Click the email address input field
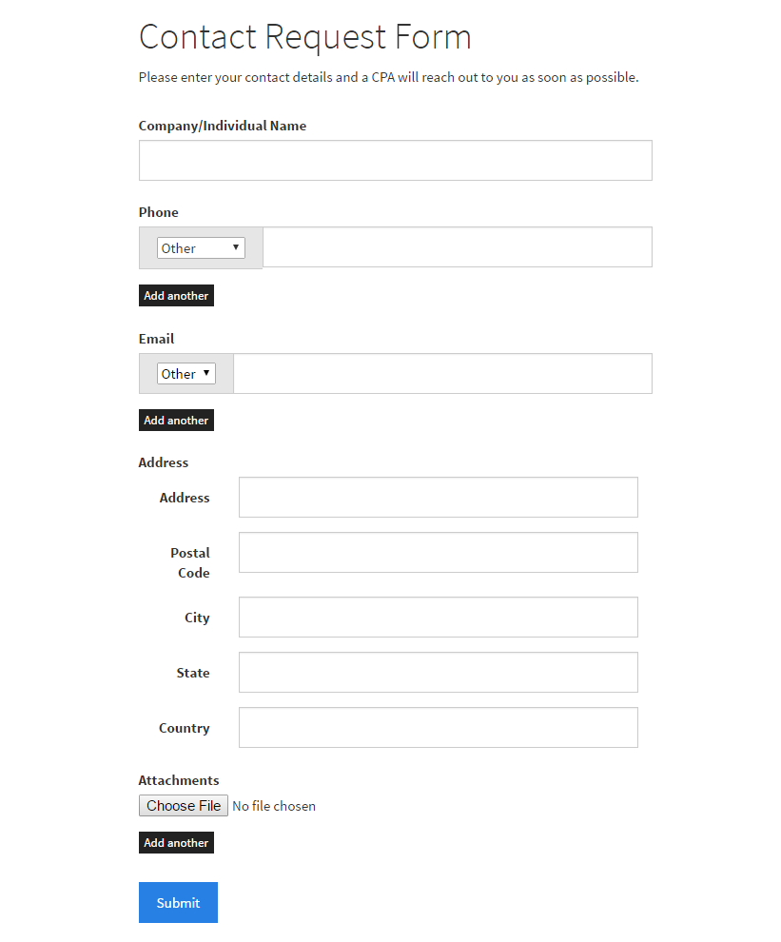Viewport: 781px width, 942px height. point(442,374)
